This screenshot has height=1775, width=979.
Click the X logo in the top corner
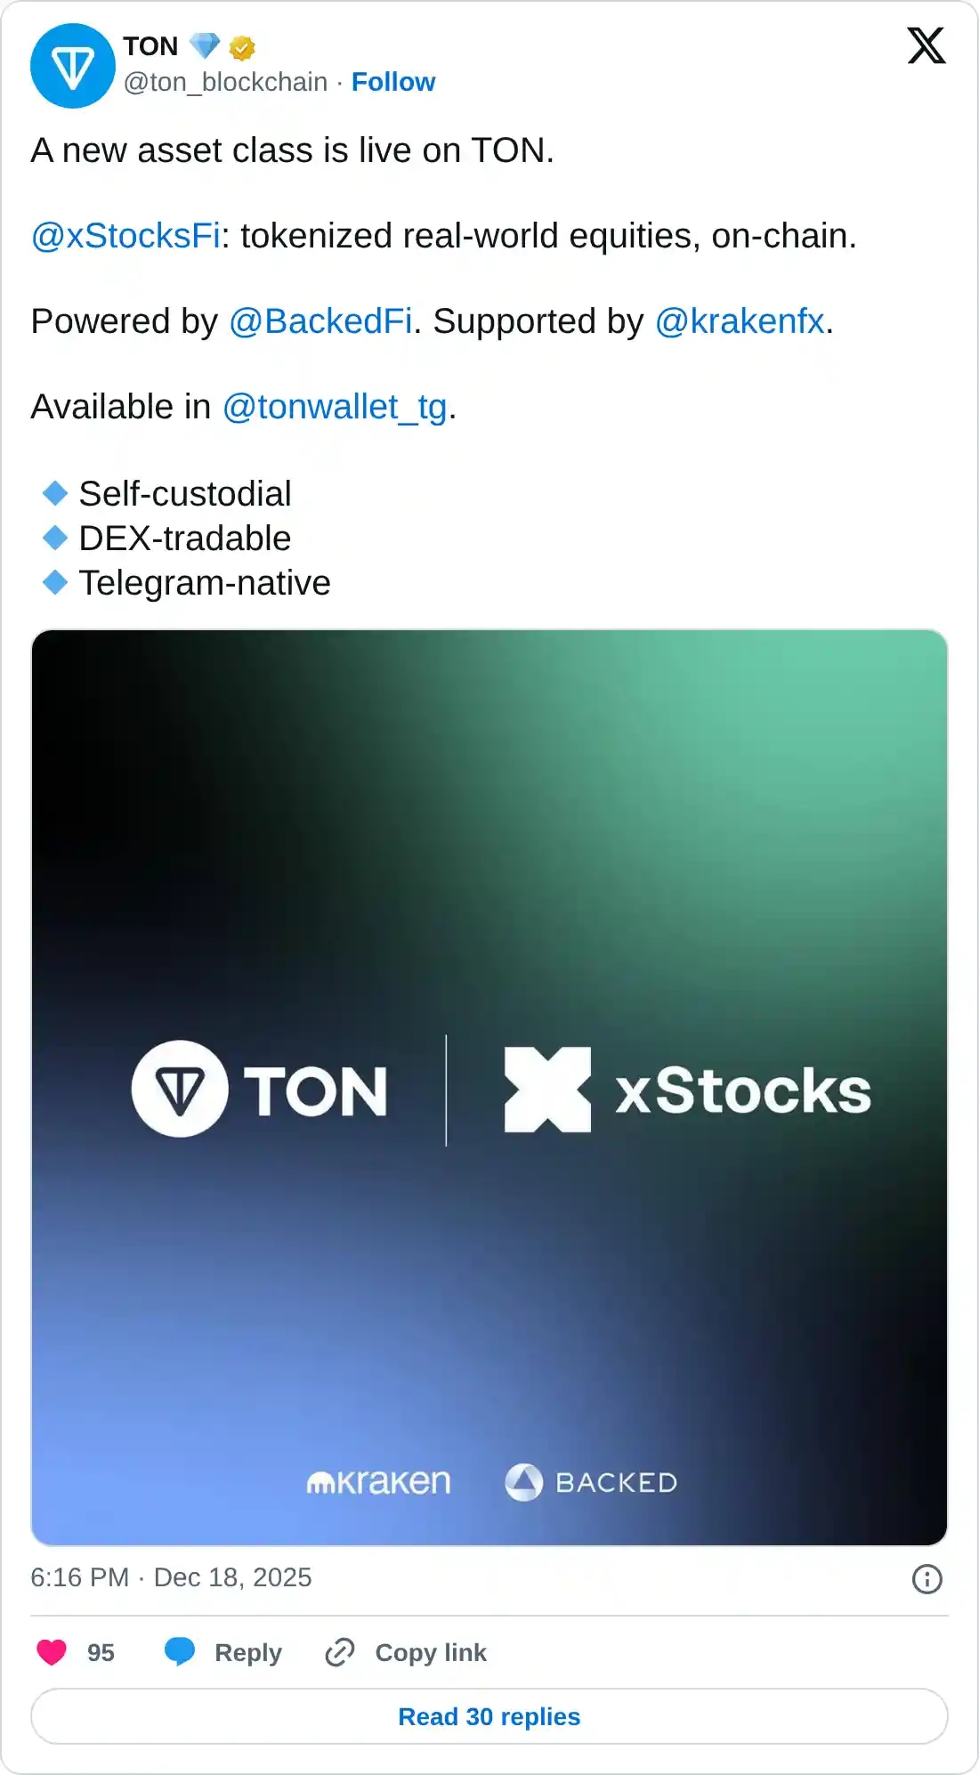pyautogui.click(x=927, y=47)
